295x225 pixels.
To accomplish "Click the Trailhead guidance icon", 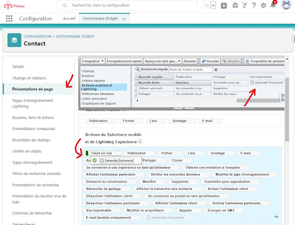I will pyautogui.click(x=235, y=5).
